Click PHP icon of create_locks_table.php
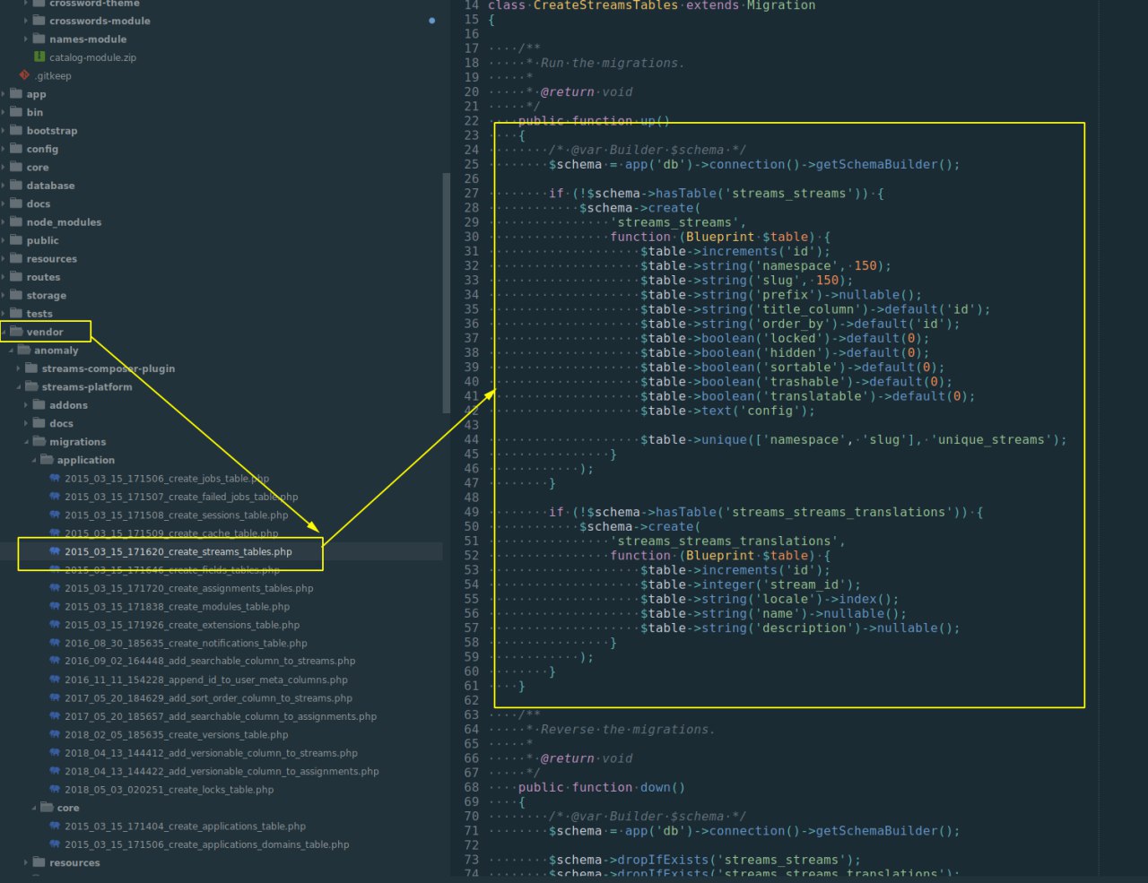The image size is (1148, 883). coord(55,790)
